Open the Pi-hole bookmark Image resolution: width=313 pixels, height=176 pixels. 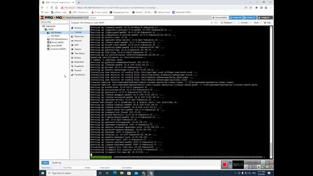click(x=100, y=12)
